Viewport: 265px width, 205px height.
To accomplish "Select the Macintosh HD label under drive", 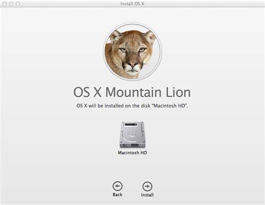I will [132, 153].
